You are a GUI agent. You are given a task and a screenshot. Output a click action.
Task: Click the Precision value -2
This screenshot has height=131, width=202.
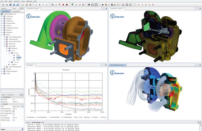pyautogui.click(x=18, y=115)
